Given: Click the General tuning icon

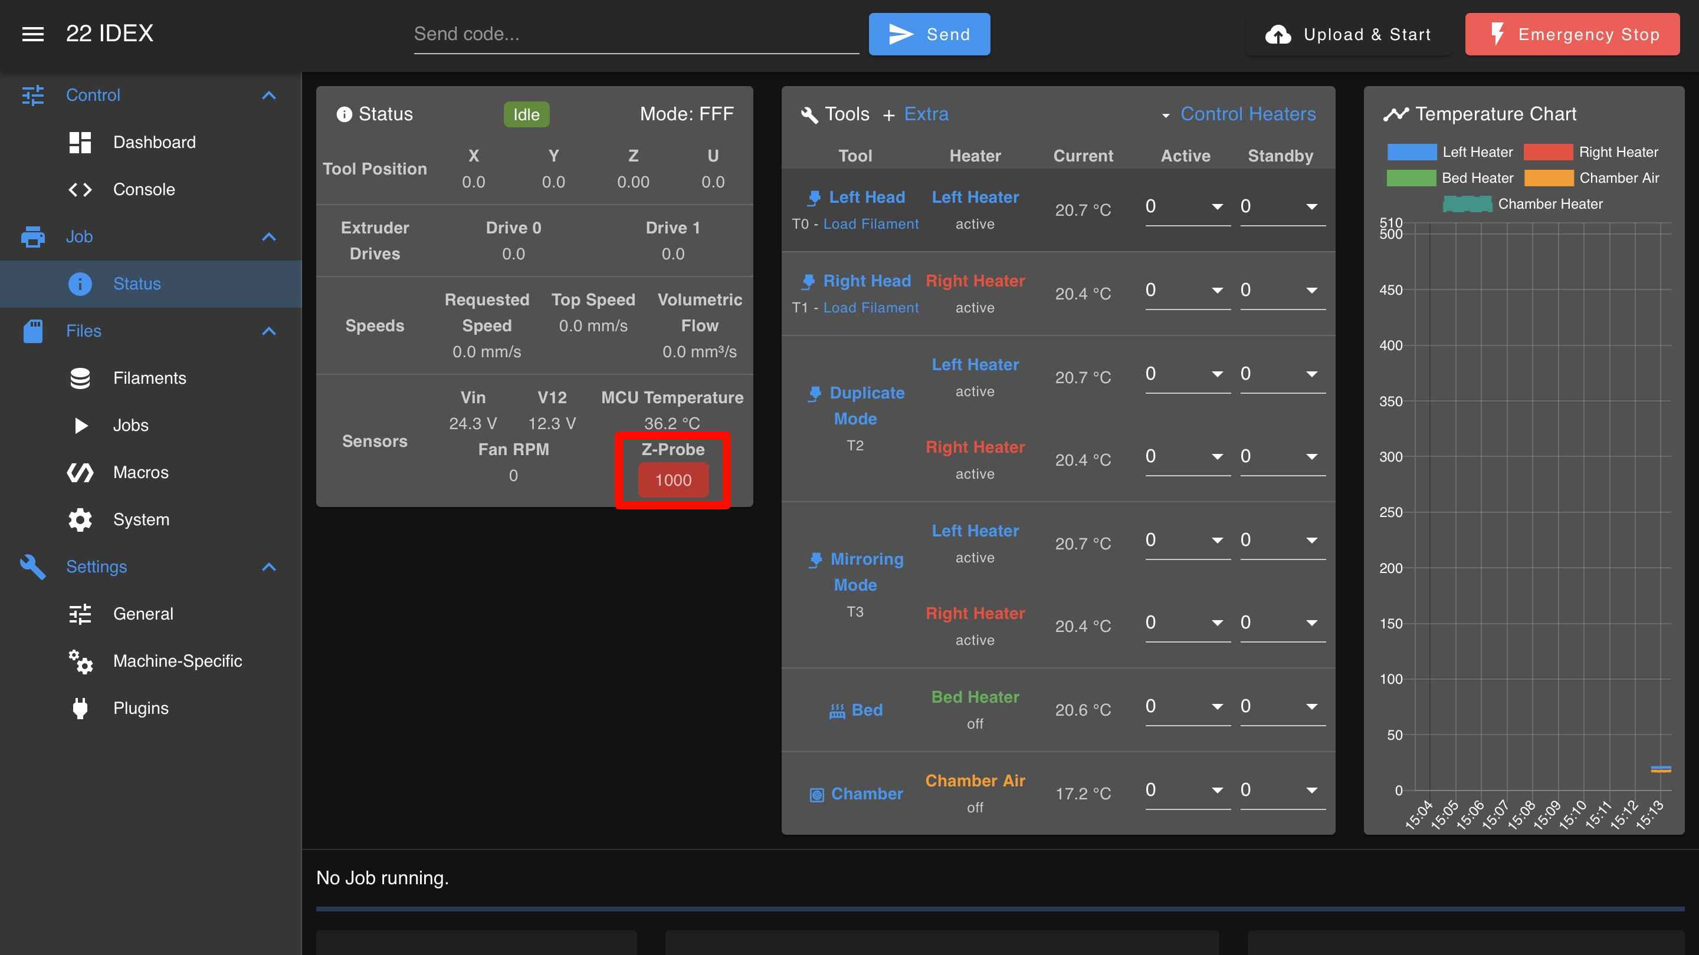Looking at the screenshot, I should pyautogui.click(x=80, y=614).
